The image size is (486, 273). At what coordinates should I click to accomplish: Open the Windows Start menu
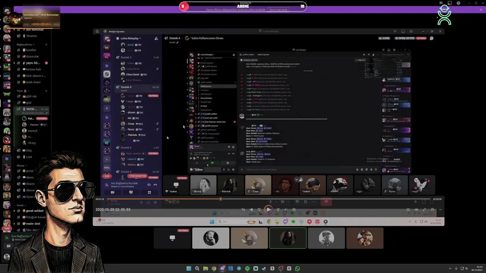point(189,268)
